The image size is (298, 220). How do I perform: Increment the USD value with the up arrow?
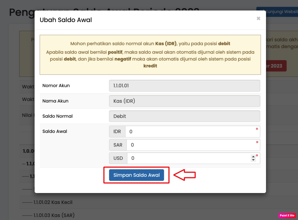click(254, 157)
